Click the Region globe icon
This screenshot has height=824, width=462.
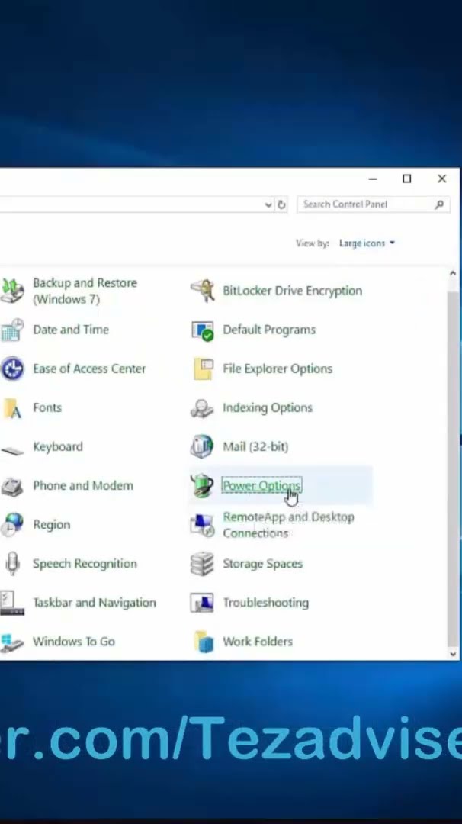(11, 524)
